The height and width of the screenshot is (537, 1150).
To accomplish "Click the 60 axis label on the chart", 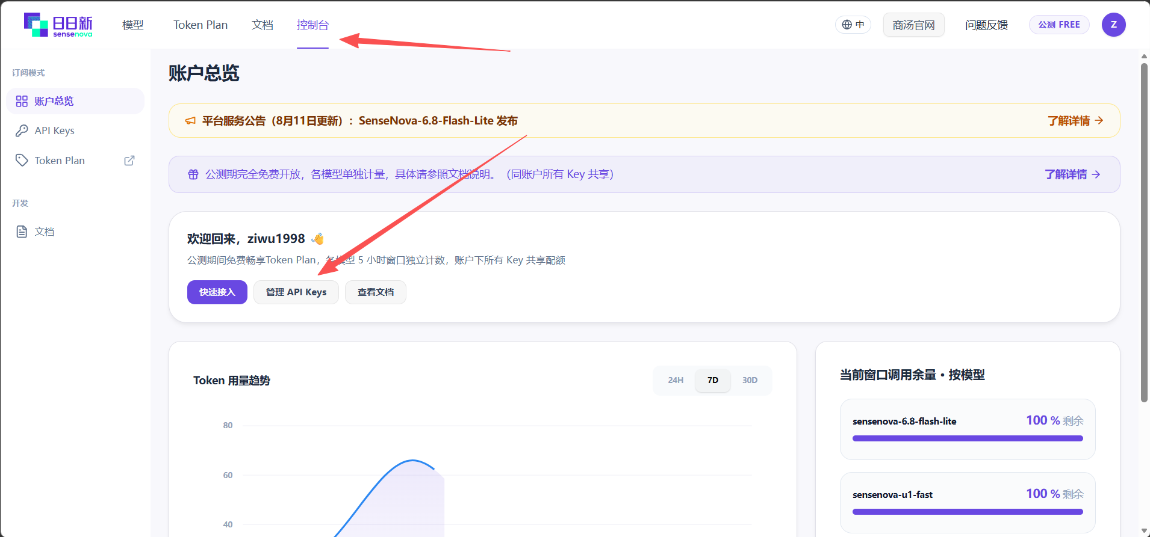I will (x=228, y=475).
